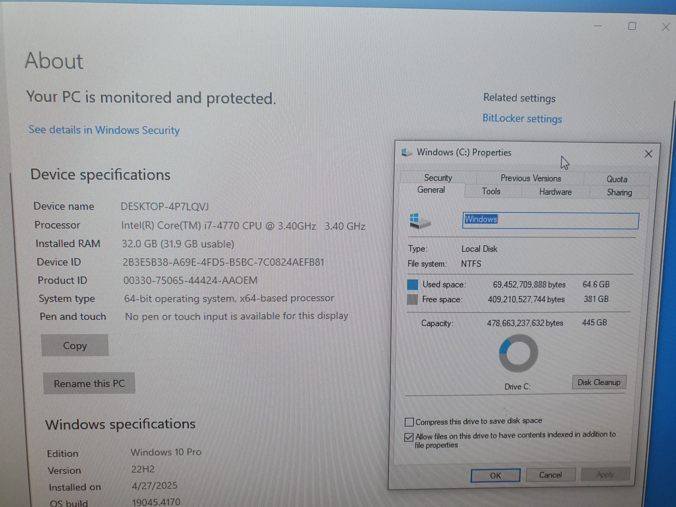Click the blue Used space color square

(412, 285)
